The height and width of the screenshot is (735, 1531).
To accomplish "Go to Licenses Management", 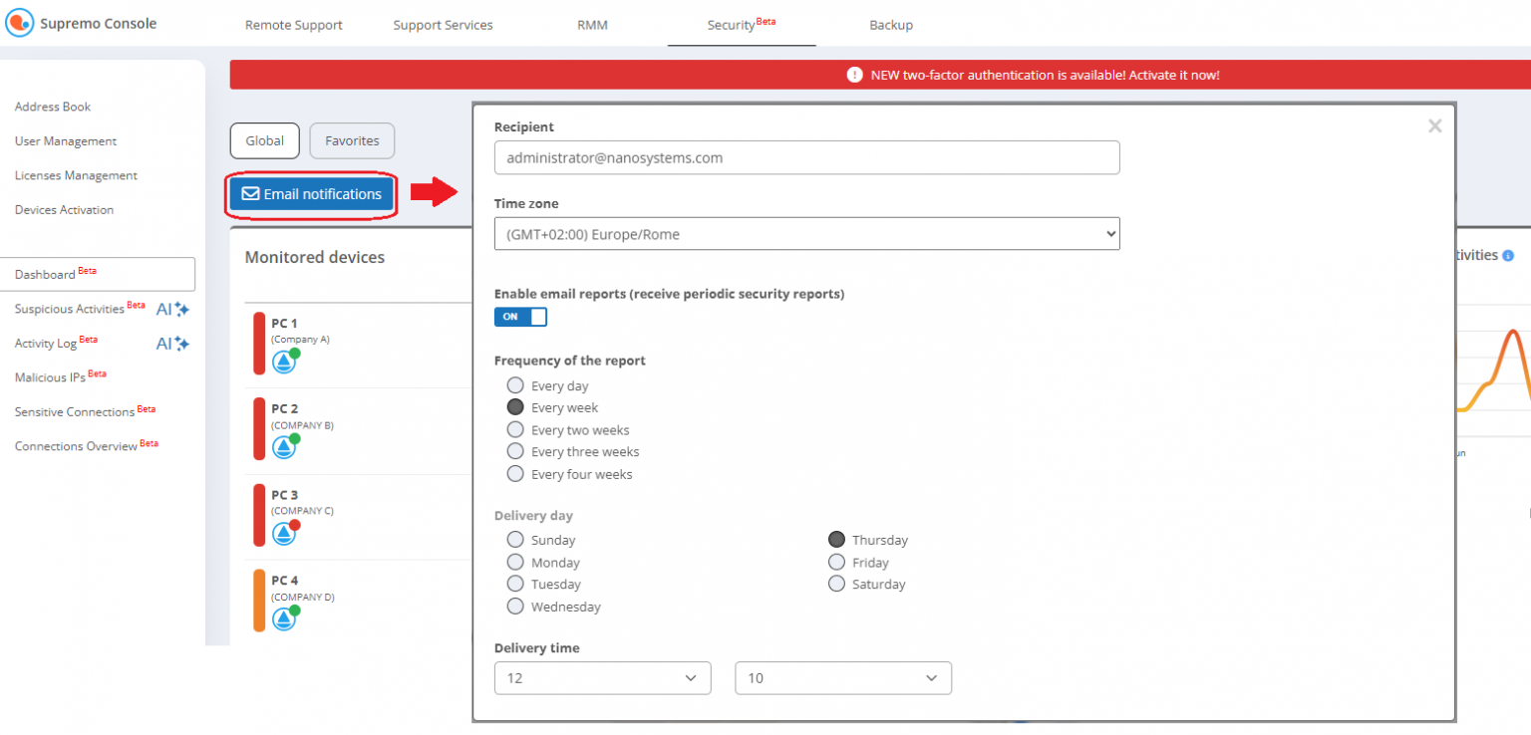I will [x=76, y=175].
